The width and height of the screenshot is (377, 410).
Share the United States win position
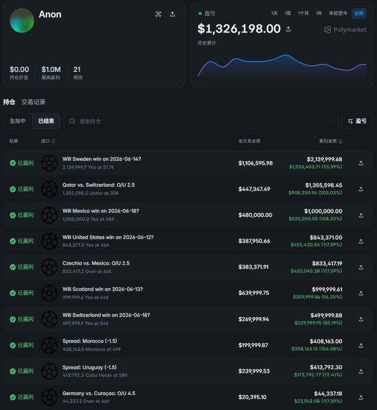[361, 241]
